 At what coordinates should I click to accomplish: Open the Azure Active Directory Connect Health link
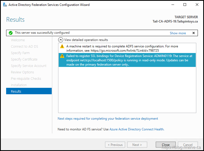coord(136,129)
